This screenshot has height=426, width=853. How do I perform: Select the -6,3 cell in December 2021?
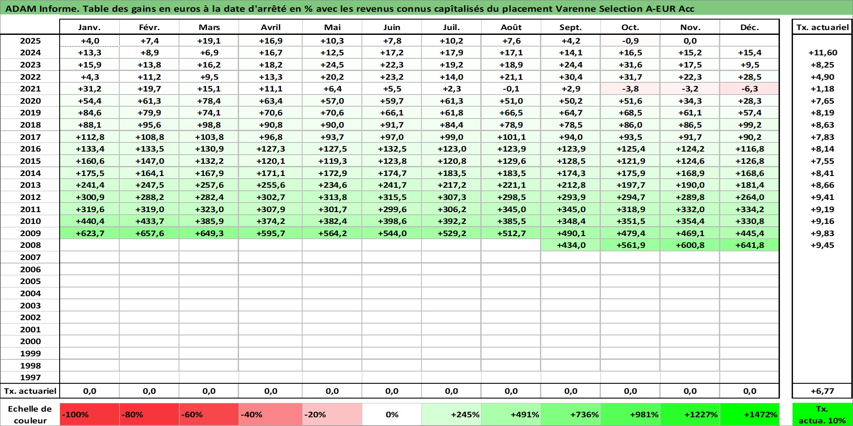(749, 88)
